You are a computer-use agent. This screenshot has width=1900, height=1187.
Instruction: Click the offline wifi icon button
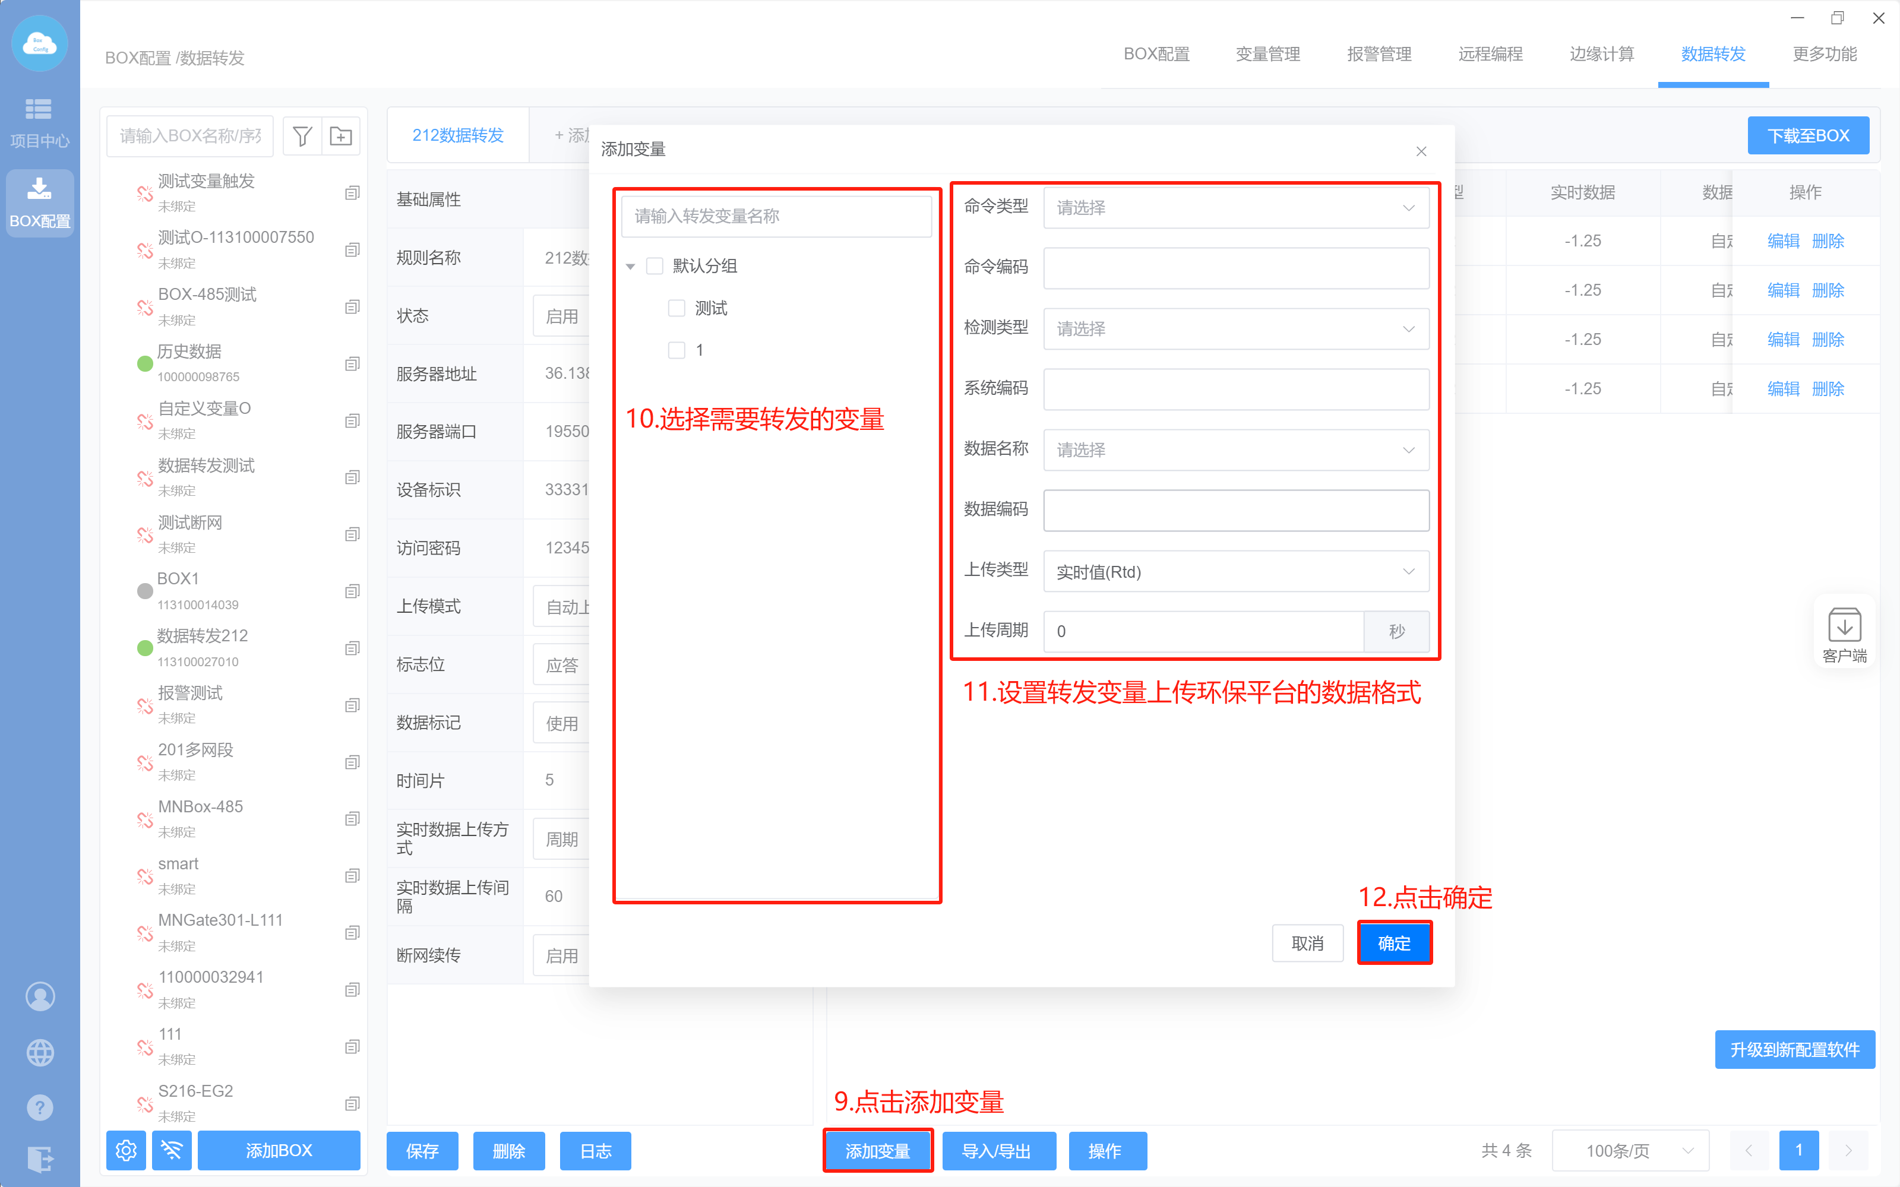tap(171, 1150)
